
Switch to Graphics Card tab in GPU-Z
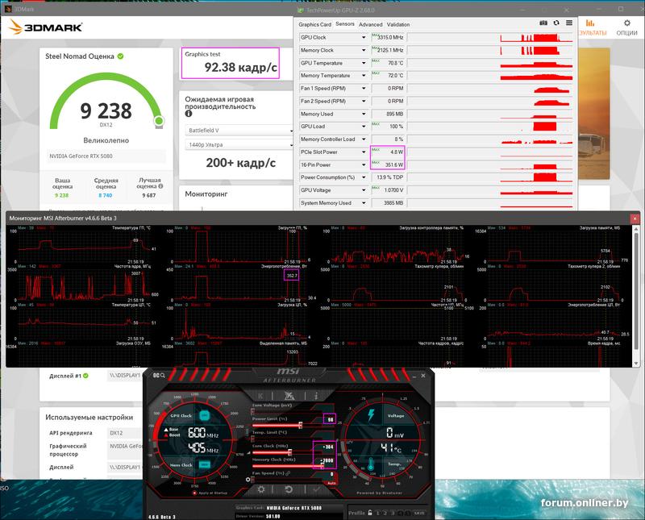314,24
